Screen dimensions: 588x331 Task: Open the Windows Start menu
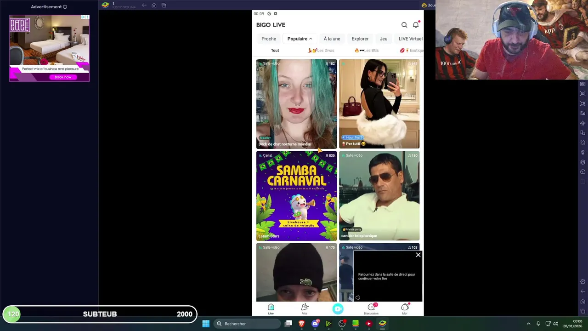coord(206,324)
